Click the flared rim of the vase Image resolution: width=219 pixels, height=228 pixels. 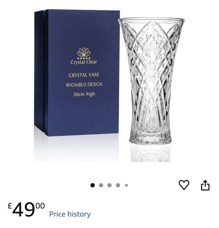151,20
